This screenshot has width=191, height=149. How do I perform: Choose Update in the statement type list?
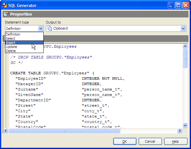click(x=24, y=47)
